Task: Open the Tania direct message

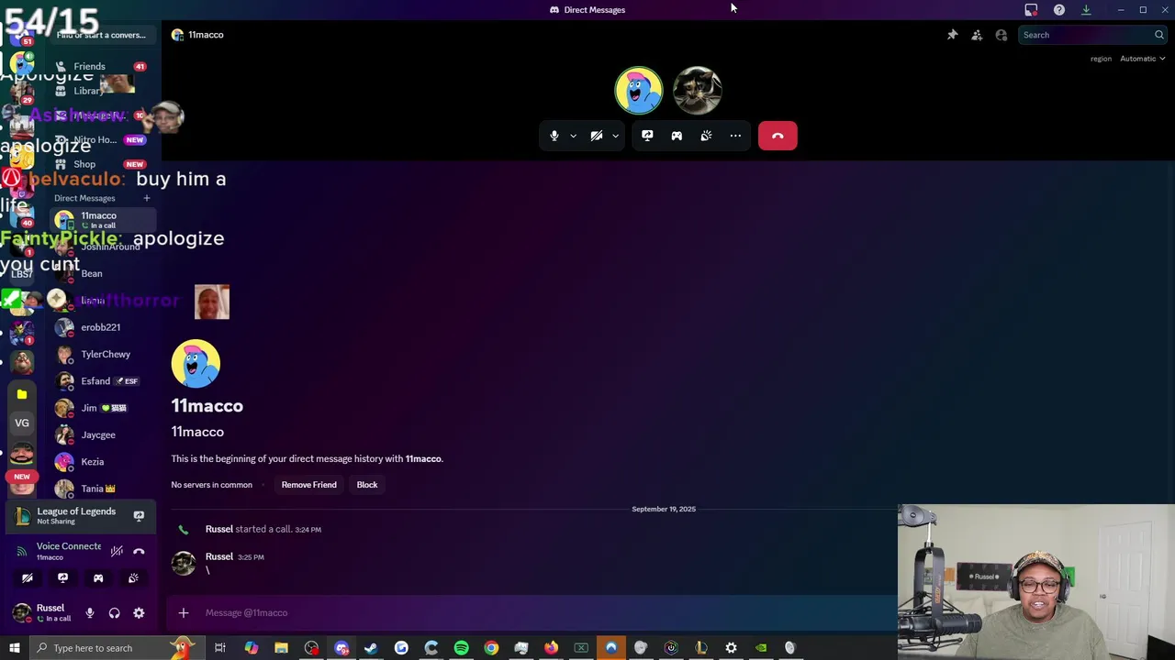Action: [x=103, y=489]
